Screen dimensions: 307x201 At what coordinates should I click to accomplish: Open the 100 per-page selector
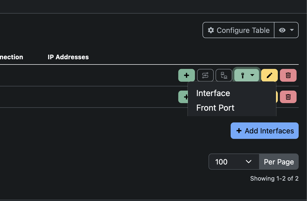pos(234,162)
